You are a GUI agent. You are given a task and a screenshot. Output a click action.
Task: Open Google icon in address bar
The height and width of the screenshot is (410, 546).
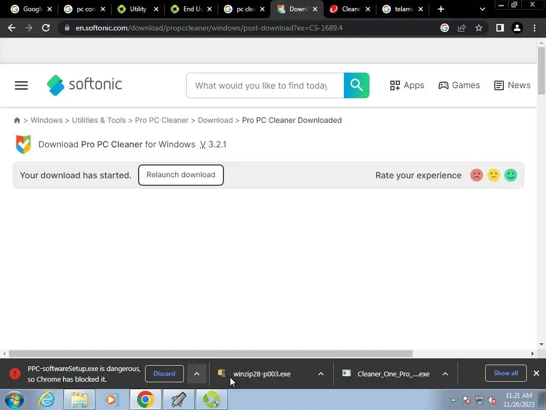point(445,28)
